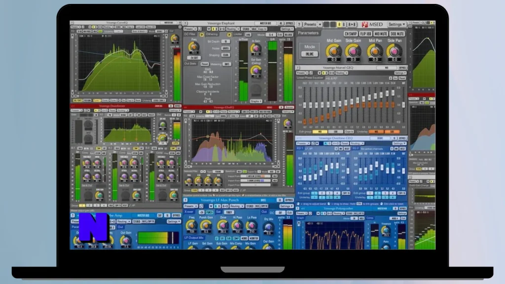Open the Elephant Graphs dropdown
Screen dimensions: 505x284
tap(256, 101)
